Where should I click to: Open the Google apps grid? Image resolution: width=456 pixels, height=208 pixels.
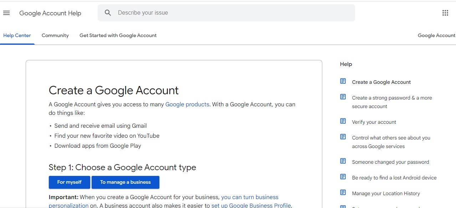coord(445,13)
